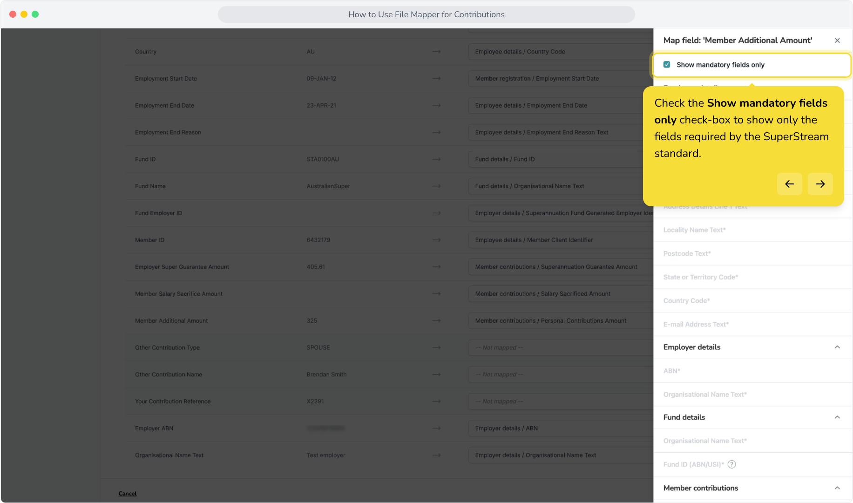Viewport: 853px width, 503px height.
Task: Click the red macOS close window button
Action: coord(13,14)
